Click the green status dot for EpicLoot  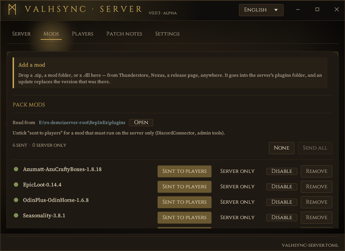tap(16, 184)
